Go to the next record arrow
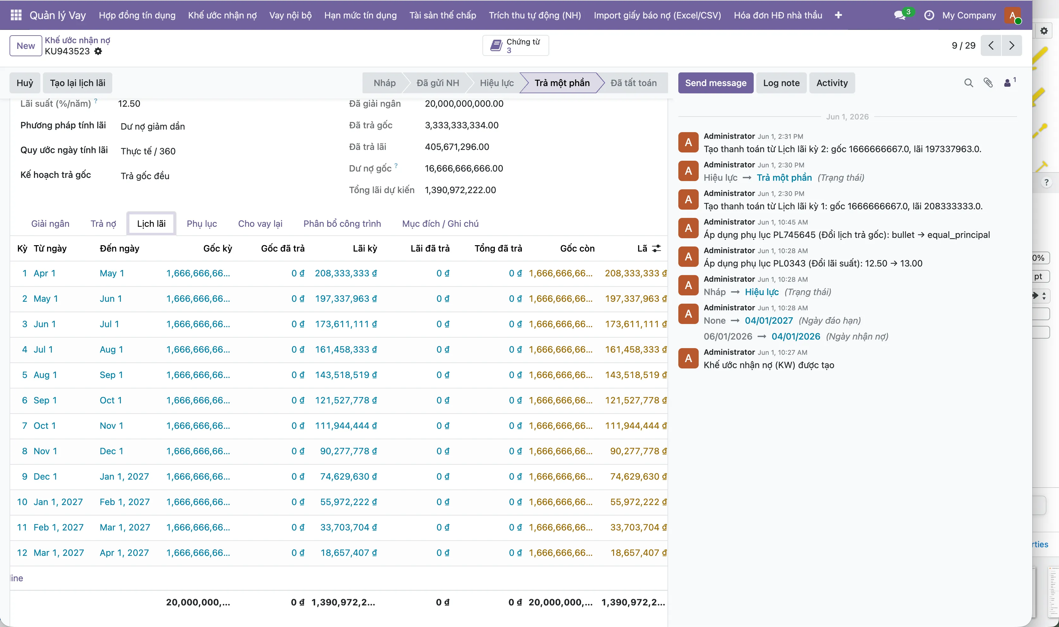 click(x=1011, y=45)
